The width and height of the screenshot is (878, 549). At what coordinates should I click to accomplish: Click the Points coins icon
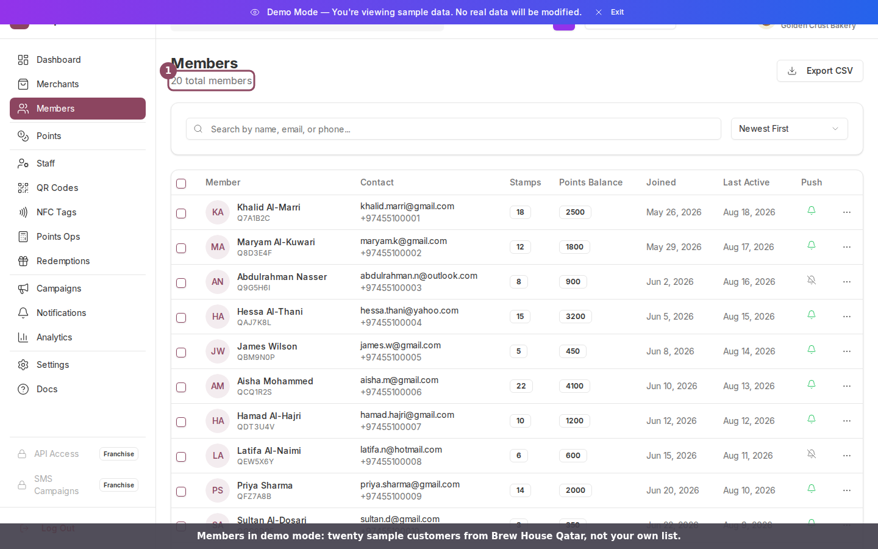coord(23,136)
